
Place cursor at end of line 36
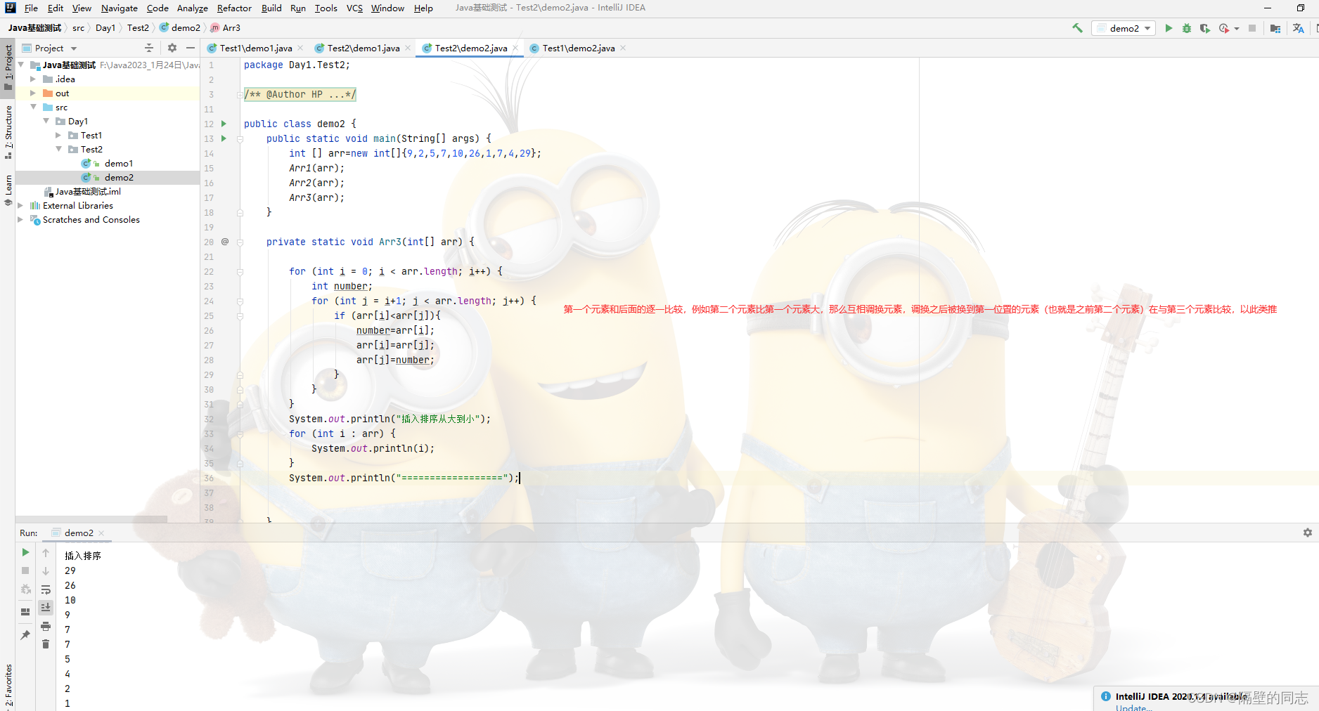520,478
